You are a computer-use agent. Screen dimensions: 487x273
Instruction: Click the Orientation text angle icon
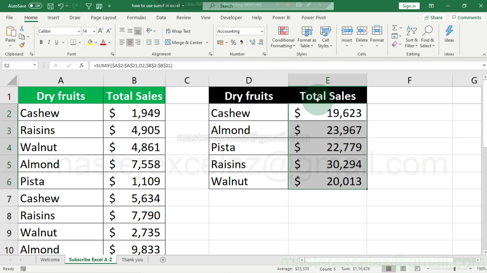tap(149, 31)
